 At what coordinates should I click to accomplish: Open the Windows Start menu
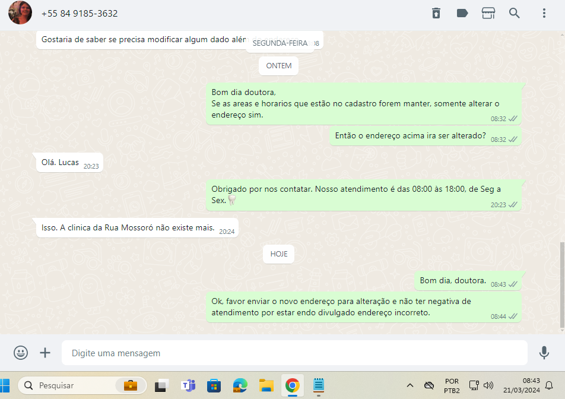[5, 386]
